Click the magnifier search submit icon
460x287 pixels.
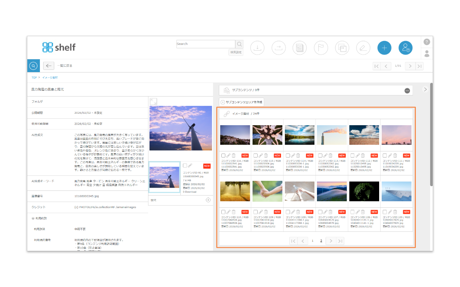pyautogui.click(x=239, y=44)
